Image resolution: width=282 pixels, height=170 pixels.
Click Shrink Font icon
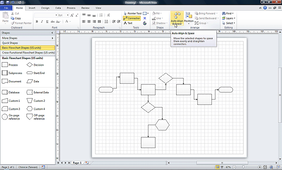click(x=77, y=15)
